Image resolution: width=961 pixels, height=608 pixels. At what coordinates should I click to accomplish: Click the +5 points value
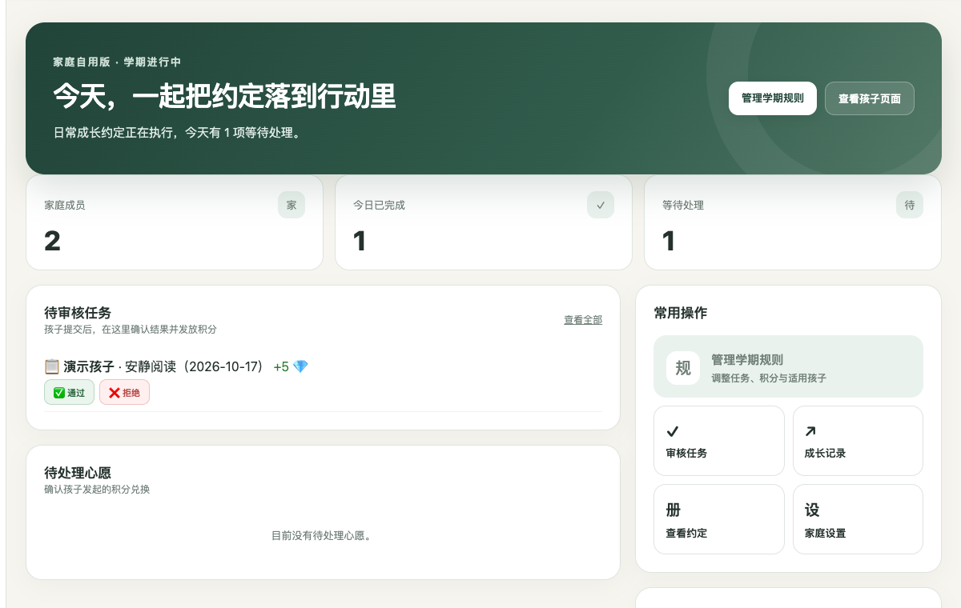click(x=281, y=366)
